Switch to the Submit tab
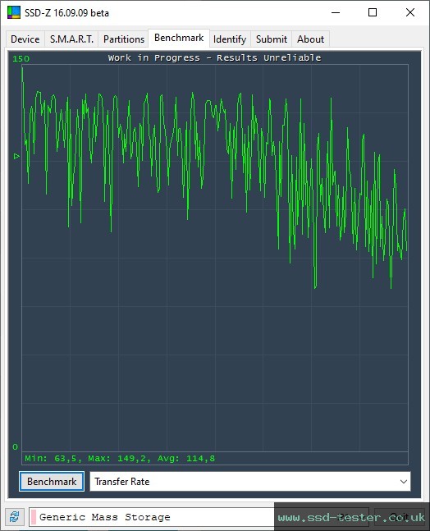 coord(271,39)
